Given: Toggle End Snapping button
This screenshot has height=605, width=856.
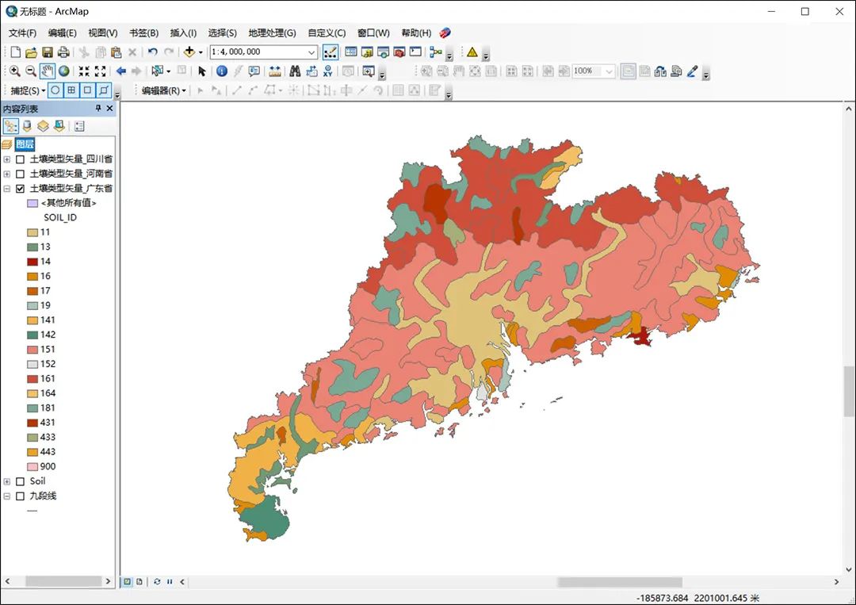Looking at the screenshot, I should coord(71,90).
